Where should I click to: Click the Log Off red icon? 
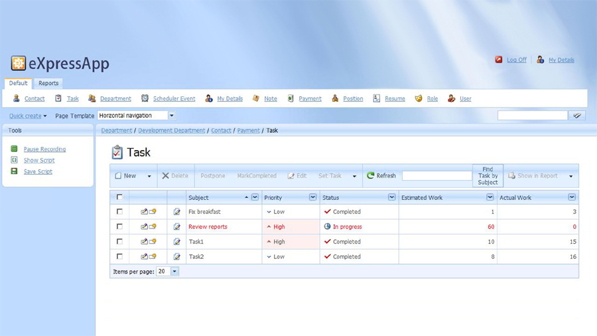tap(499, 60)
